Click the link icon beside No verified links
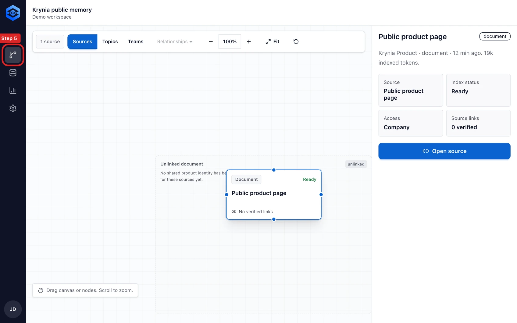 click(x=234, y=211)
